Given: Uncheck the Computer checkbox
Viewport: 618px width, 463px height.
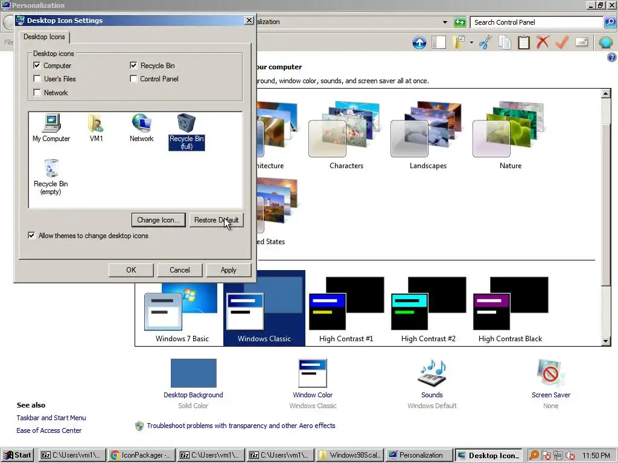Looking at the screenshot, I should click(x=37, y=65).
